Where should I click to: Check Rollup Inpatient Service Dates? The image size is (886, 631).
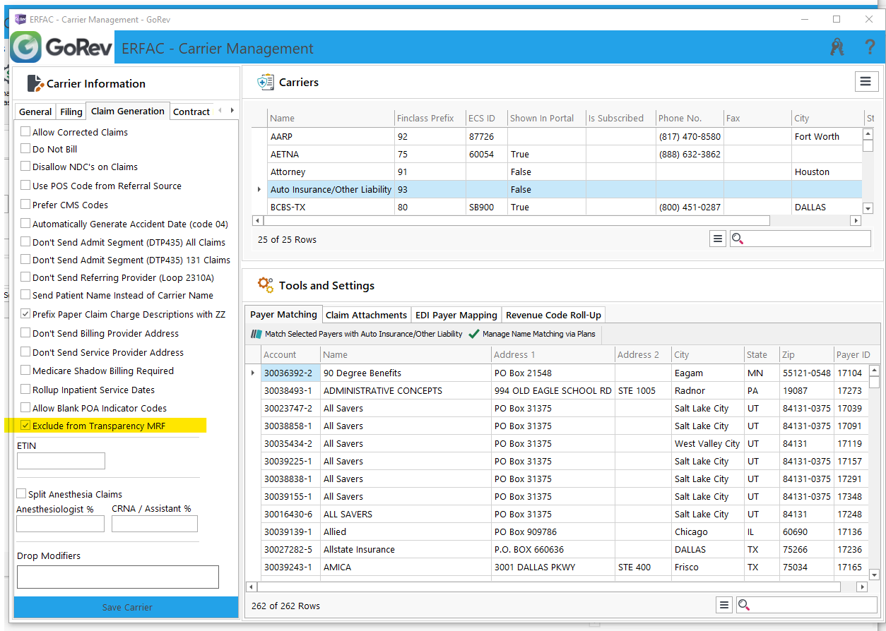[25, 390]
